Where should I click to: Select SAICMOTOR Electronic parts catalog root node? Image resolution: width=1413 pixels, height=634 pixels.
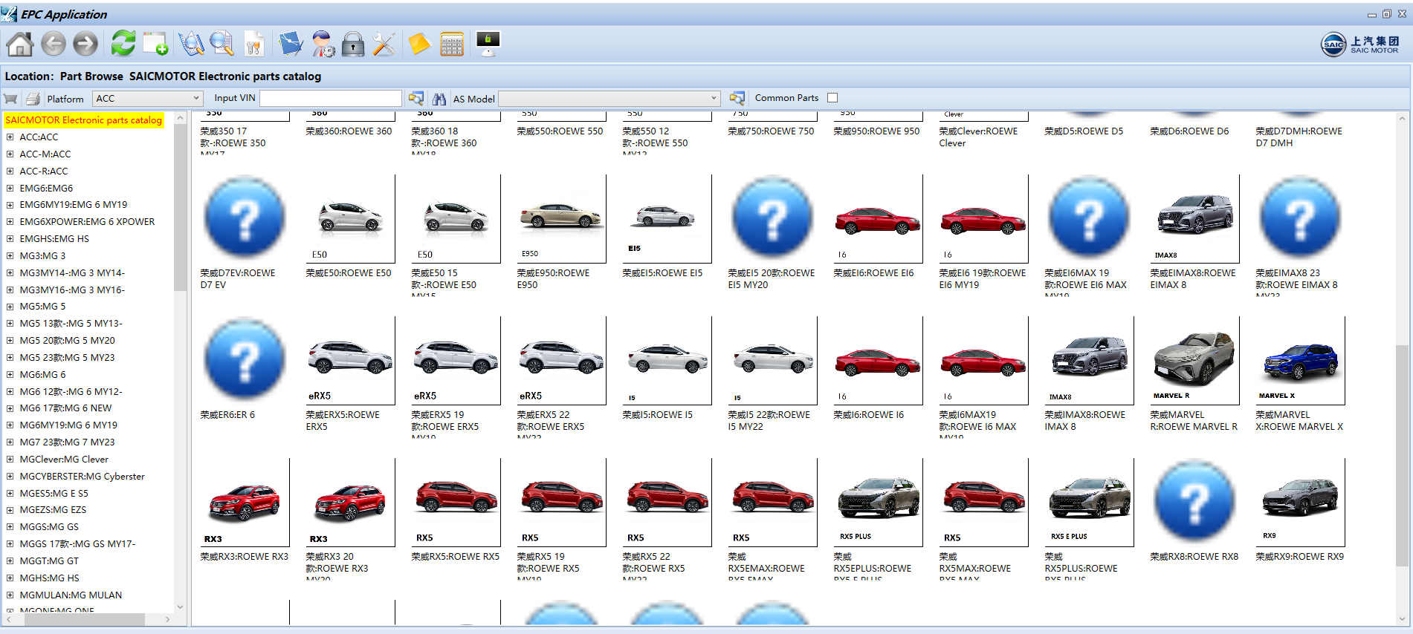83,120
